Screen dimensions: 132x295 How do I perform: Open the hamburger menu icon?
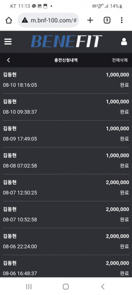pos(8,42)
